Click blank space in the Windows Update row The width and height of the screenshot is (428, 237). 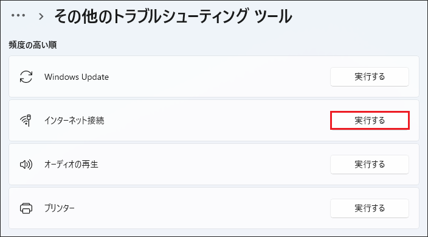tap(218, 77)
